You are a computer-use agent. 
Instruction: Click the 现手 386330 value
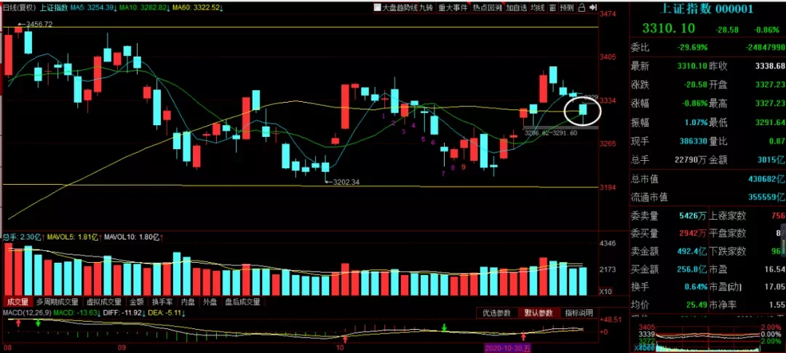693,141
